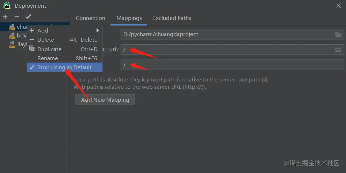Click the local path field D:/pycharm/chuangdaproject
Viewport: 346px width, 173px height.
[232, 34]
